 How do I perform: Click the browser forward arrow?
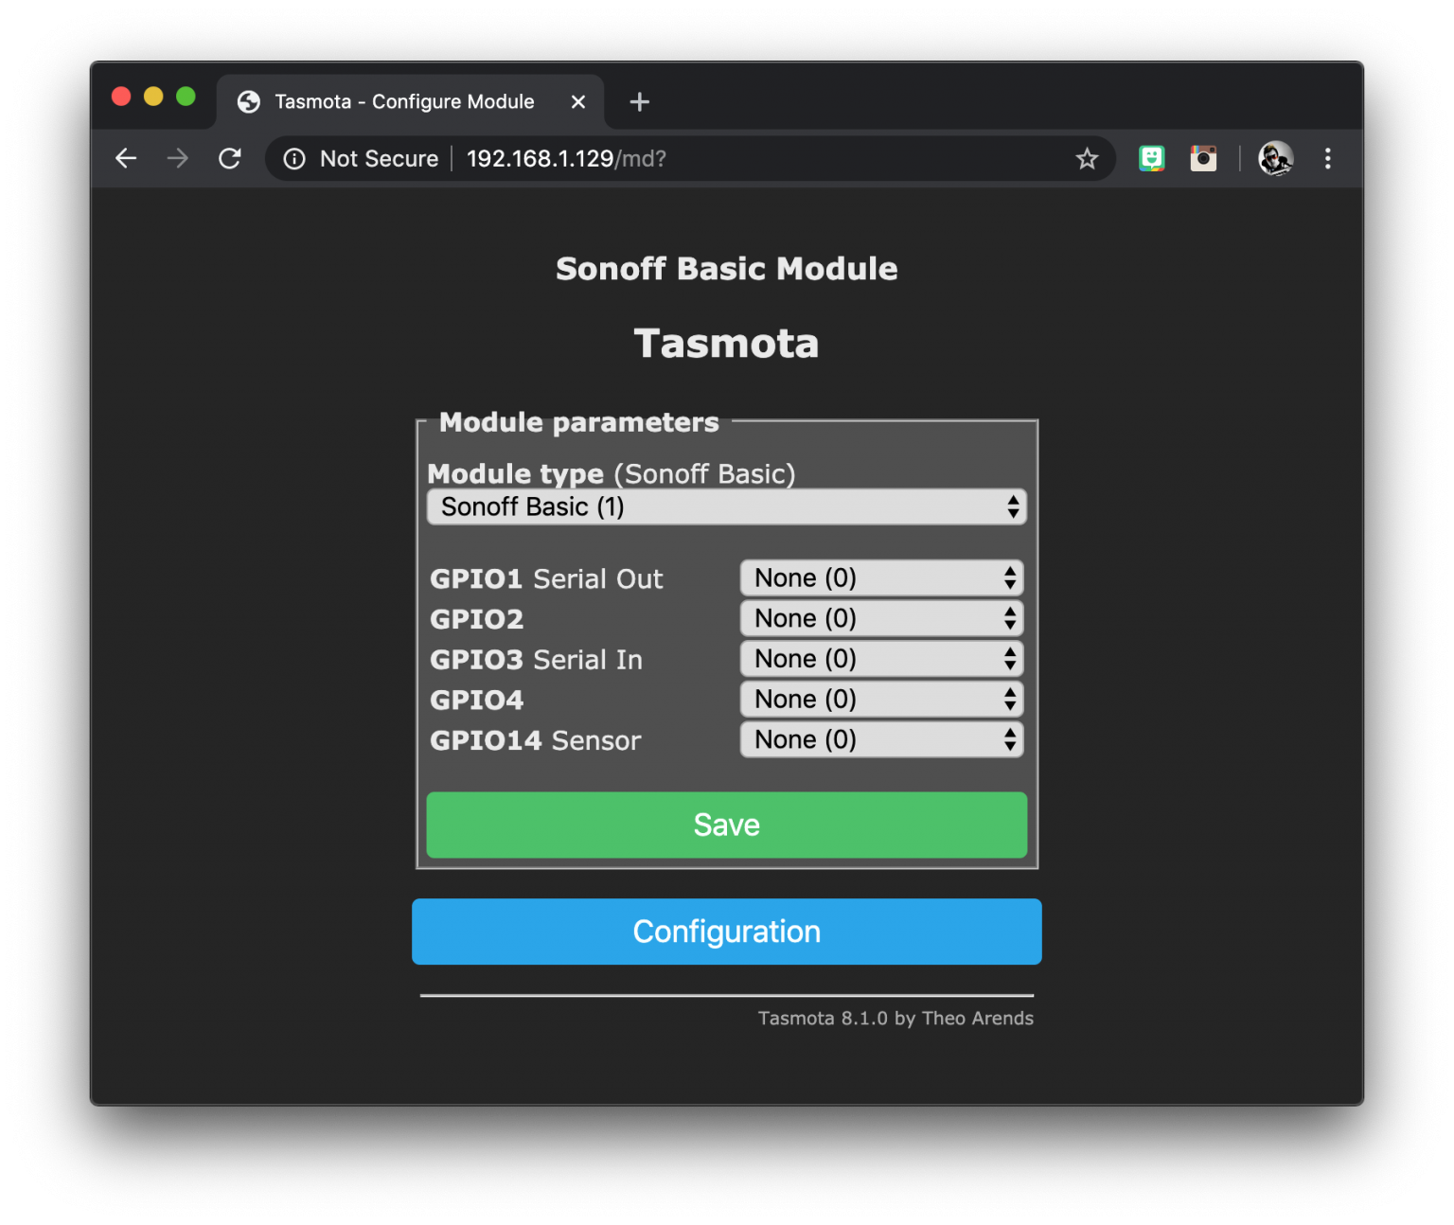pyautogui.click(x=177, y=158)
